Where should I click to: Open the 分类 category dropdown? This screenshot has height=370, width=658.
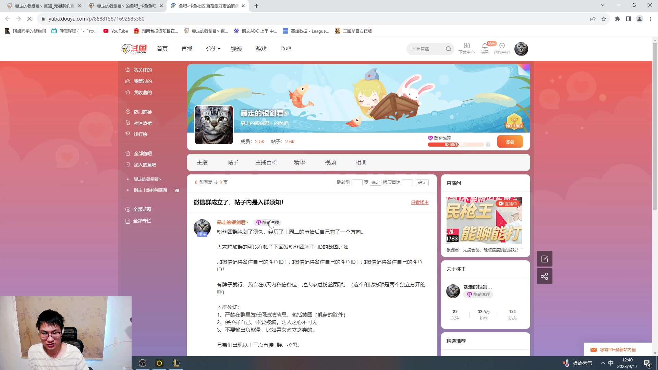point(212,49)
